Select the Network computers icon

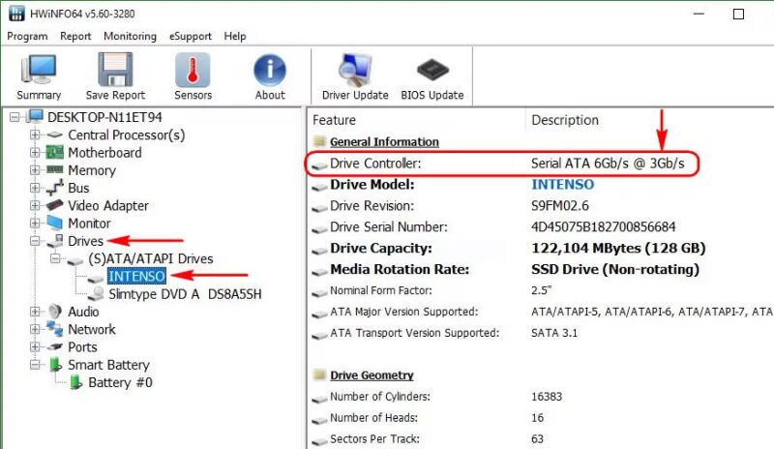[x=55, y=329]
